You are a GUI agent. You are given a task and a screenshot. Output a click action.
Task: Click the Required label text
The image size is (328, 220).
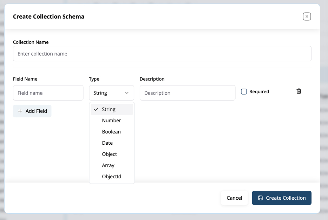point(259,92)
